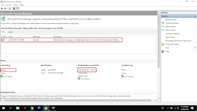Click the volume icon in system tray

tap(178, 108)
